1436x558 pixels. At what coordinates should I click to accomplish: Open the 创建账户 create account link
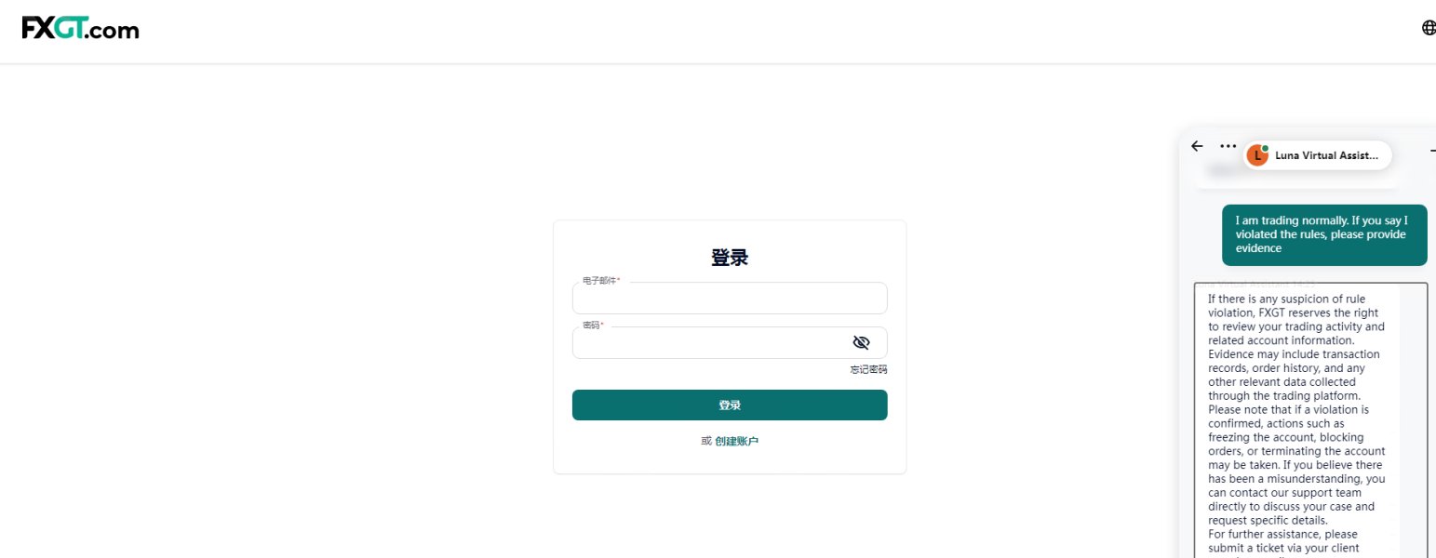click(736, 441)
